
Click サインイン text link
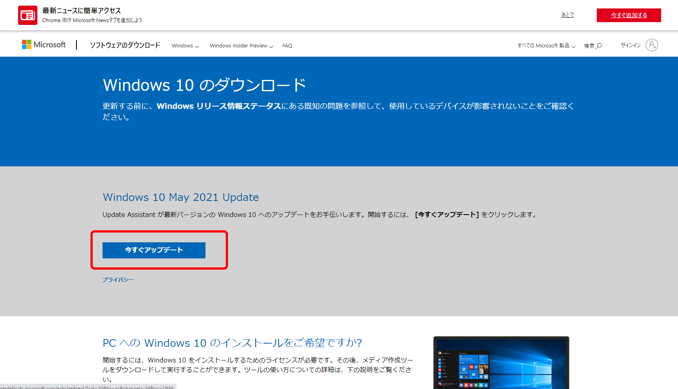point(631,45)
